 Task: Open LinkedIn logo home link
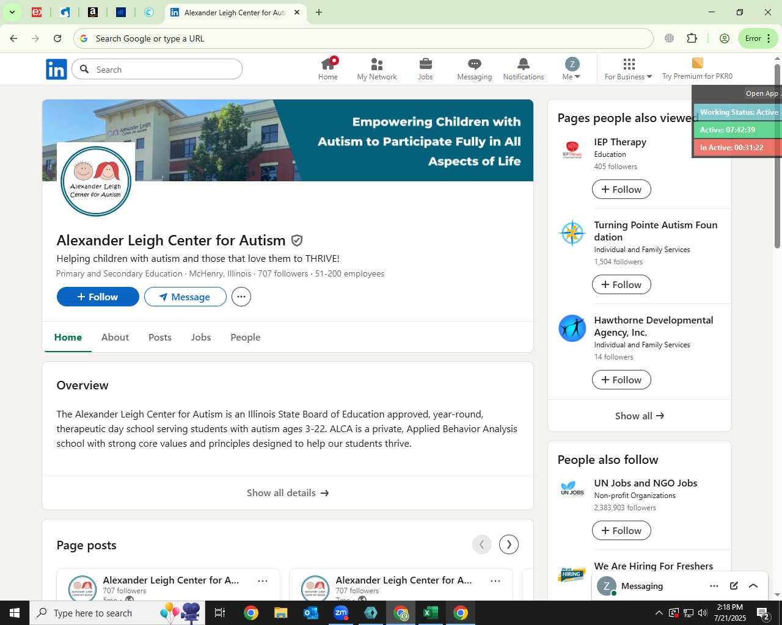56,70
